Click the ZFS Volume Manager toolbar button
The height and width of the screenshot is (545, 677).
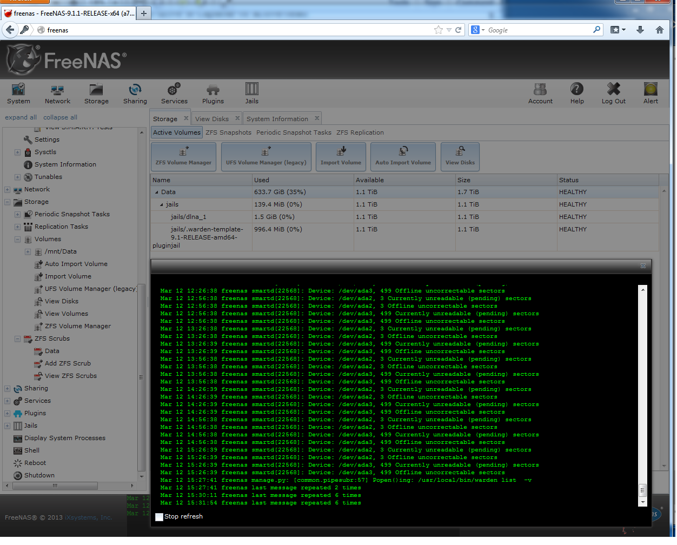click(183, 157)
